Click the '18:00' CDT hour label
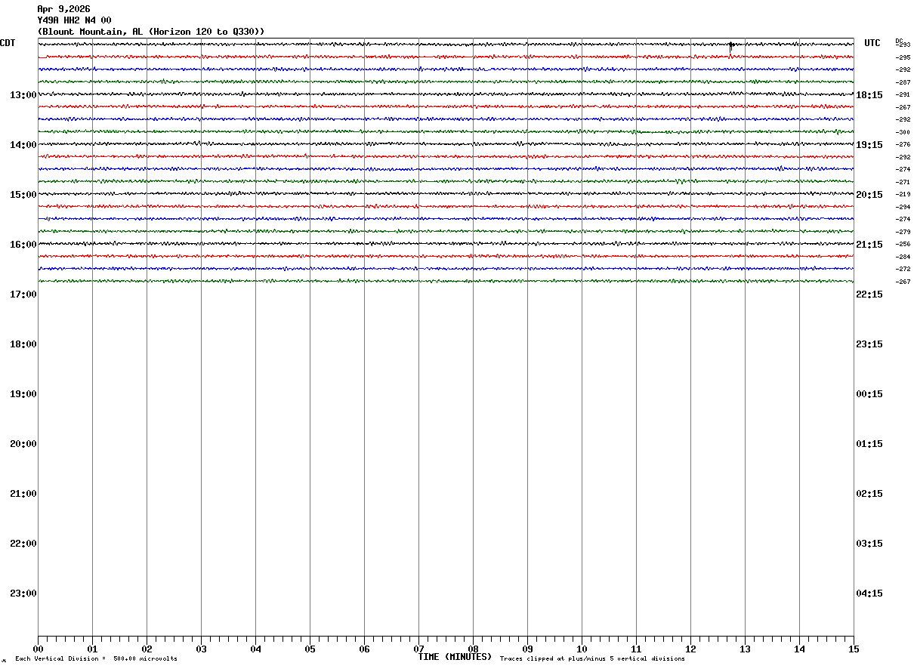914x669 pixels. pos(23,344)
